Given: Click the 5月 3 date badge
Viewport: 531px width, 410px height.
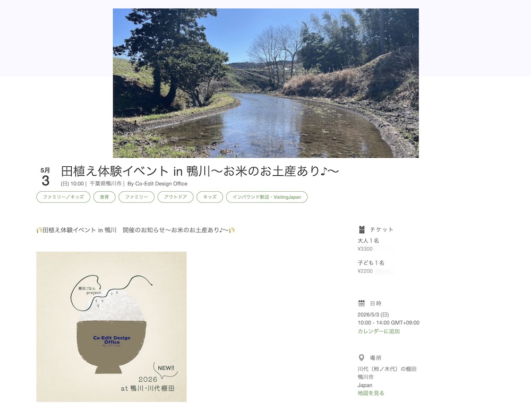Looking at the screenshot, I should click(x=45, y=177).
